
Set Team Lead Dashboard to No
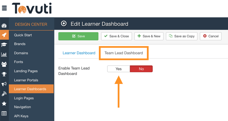coord(141,69)
